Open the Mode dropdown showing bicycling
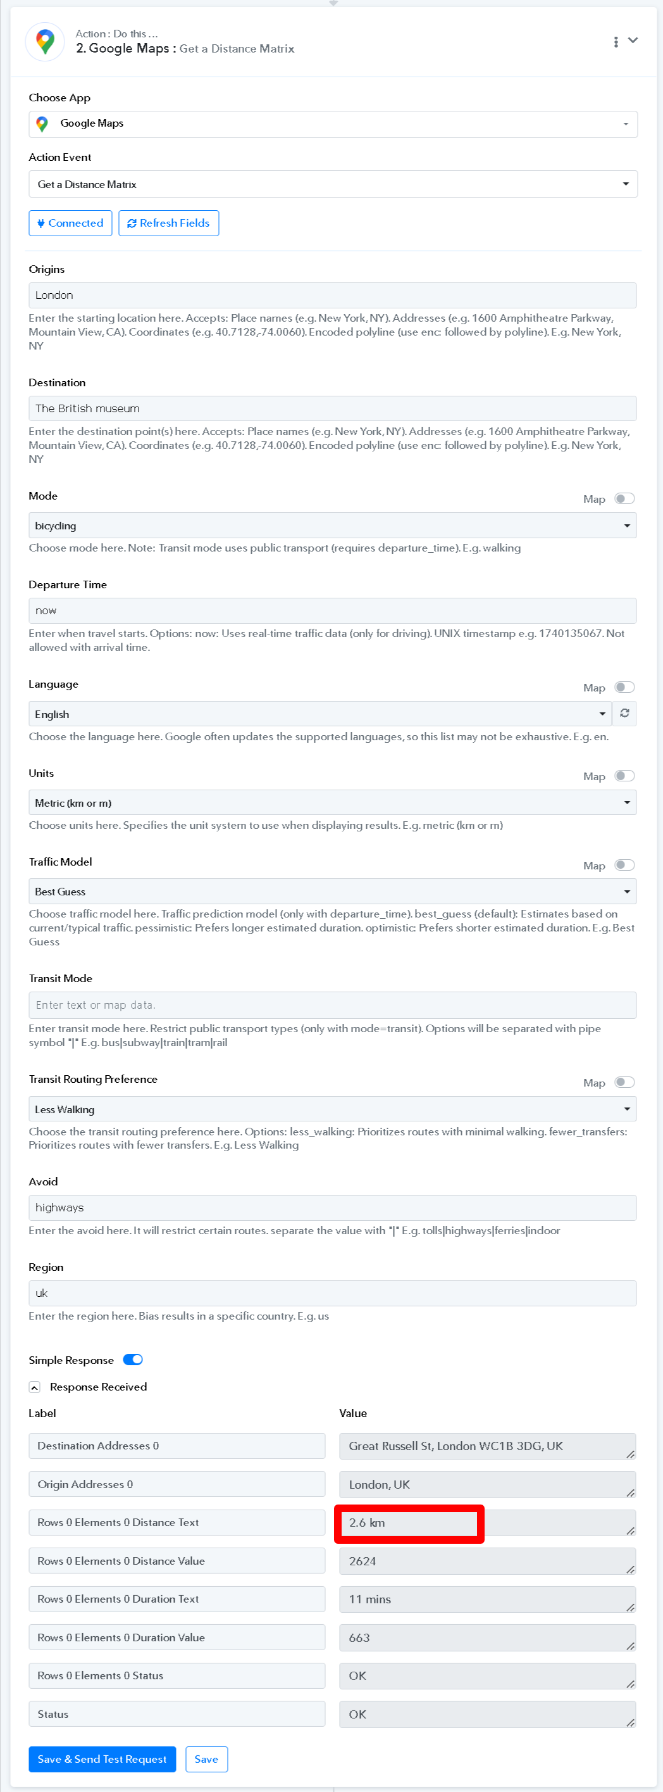 tap(332, 526)
